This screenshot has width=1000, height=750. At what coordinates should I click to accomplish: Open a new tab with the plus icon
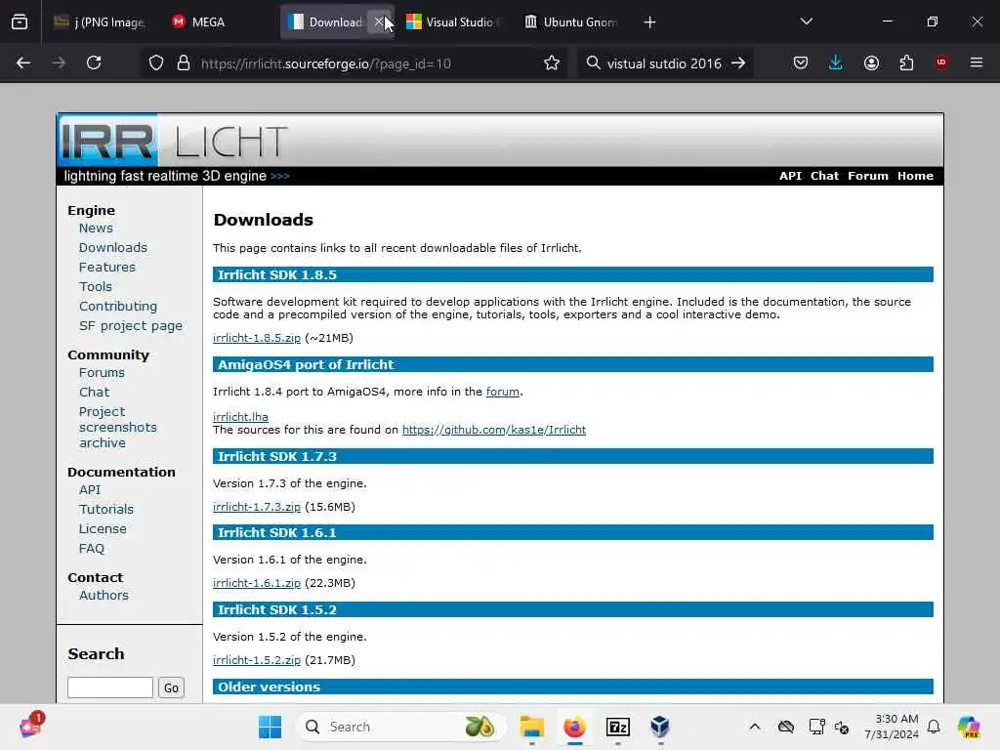coord(649,22)
